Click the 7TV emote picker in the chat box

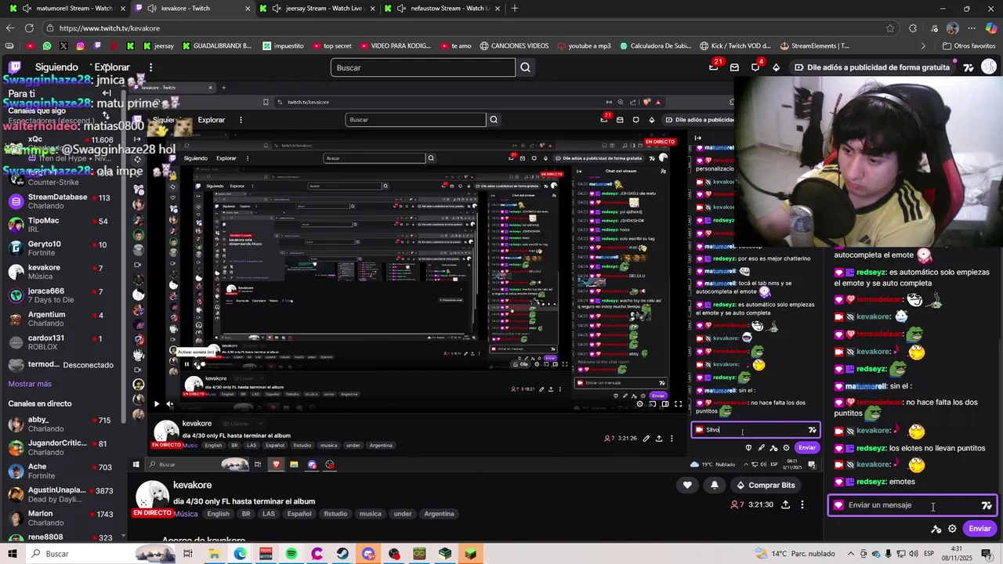click(x=987, y=505)
